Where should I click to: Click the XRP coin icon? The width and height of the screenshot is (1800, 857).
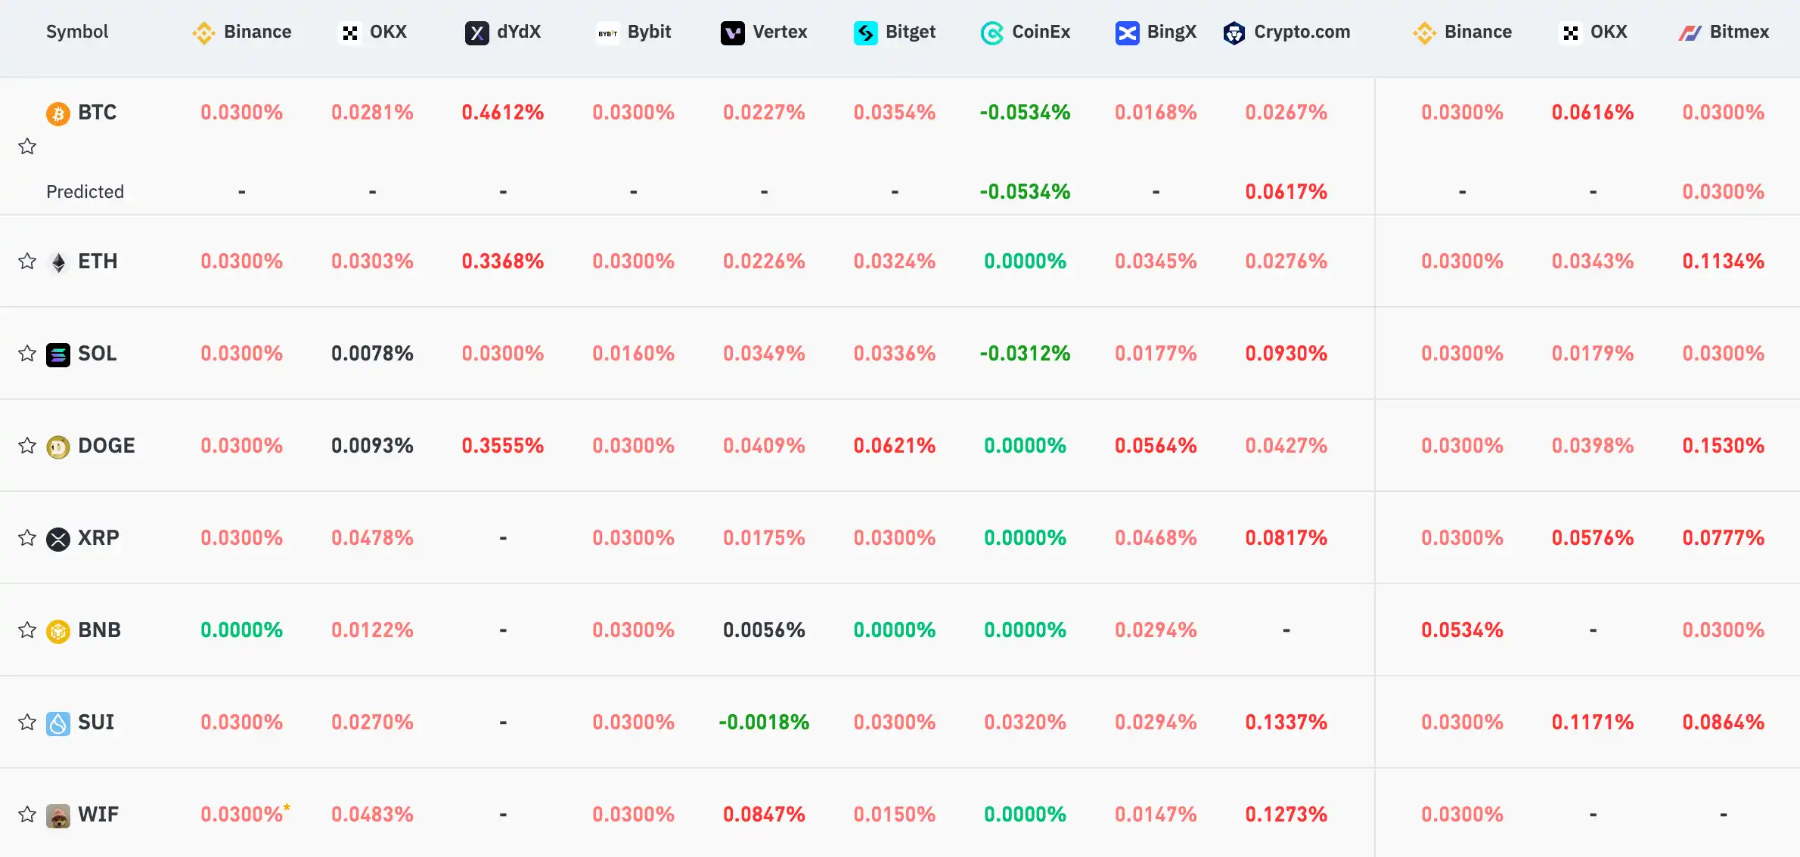[x=58, y=539]
